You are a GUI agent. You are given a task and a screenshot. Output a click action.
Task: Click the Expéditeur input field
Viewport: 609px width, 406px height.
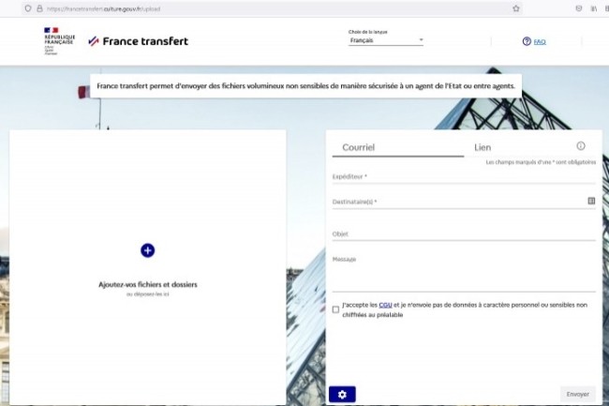(463, 176)
